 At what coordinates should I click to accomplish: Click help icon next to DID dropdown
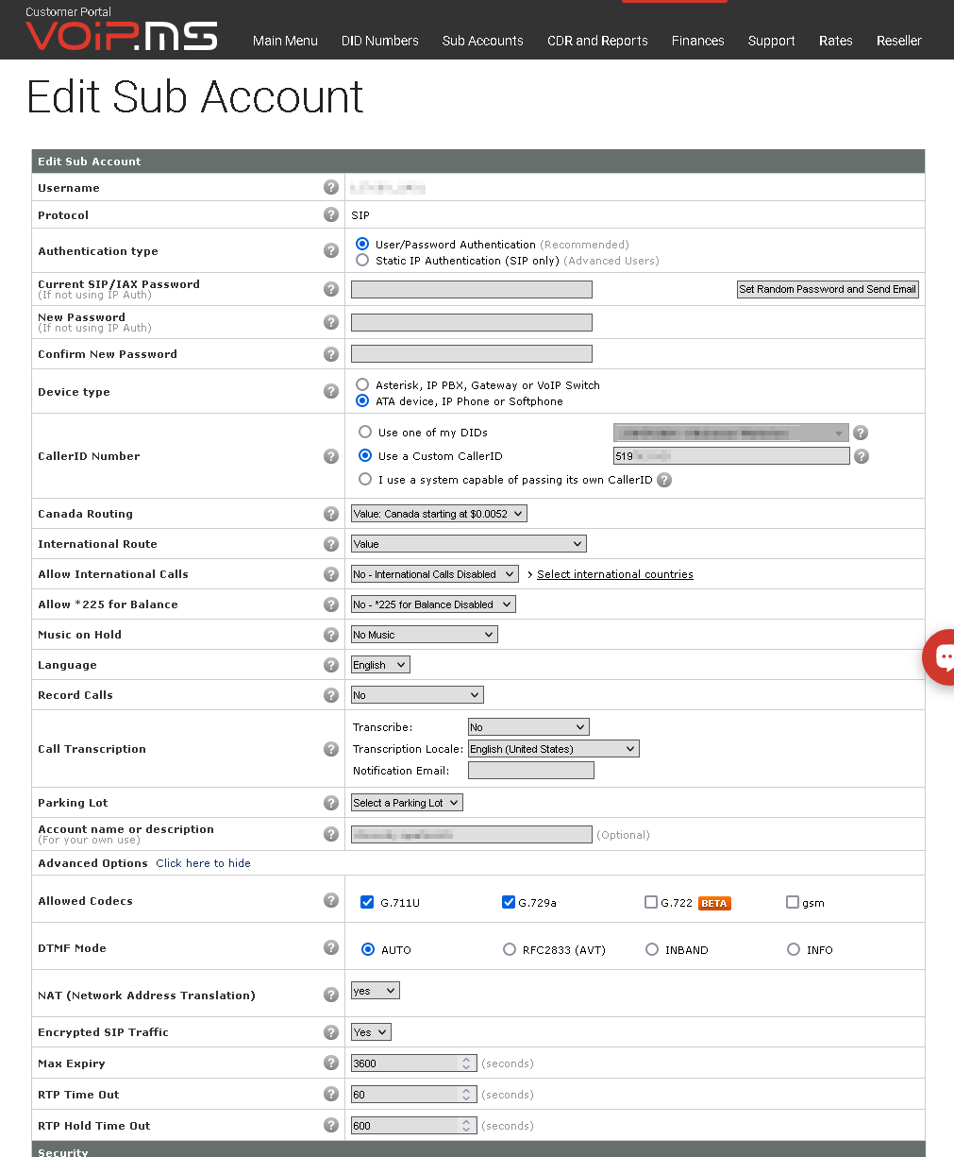(x=860, y=433)
